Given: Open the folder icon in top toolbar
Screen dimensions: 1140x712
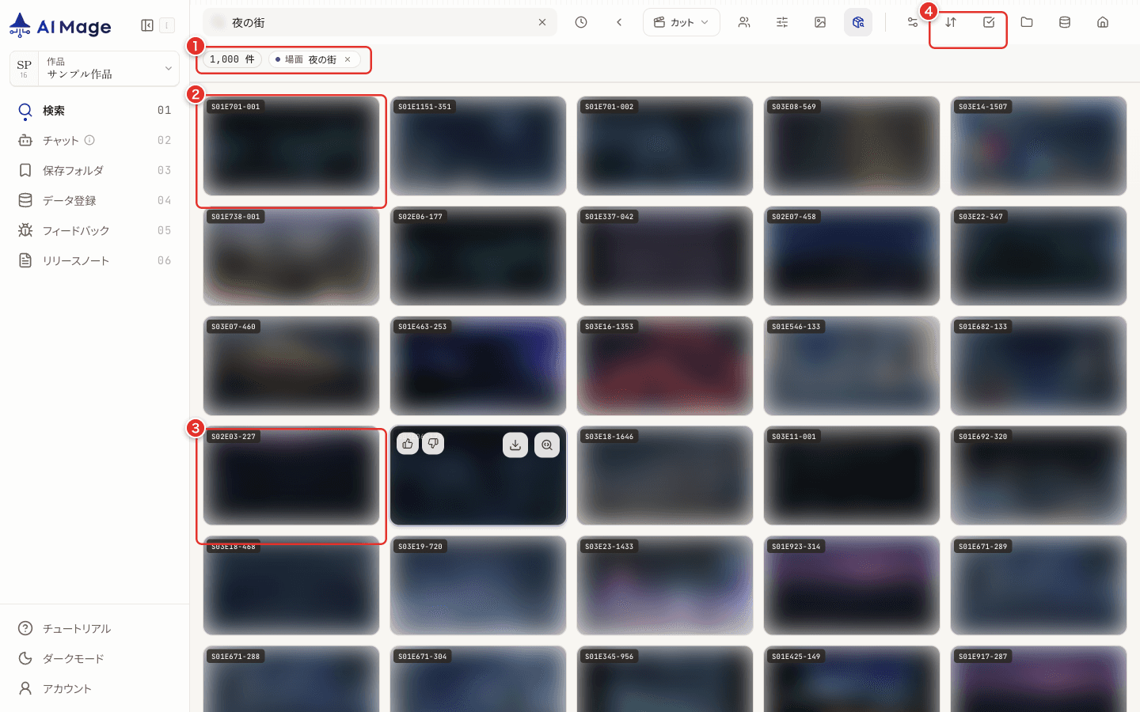Looking at the screenshot, I should [1027, 22].
